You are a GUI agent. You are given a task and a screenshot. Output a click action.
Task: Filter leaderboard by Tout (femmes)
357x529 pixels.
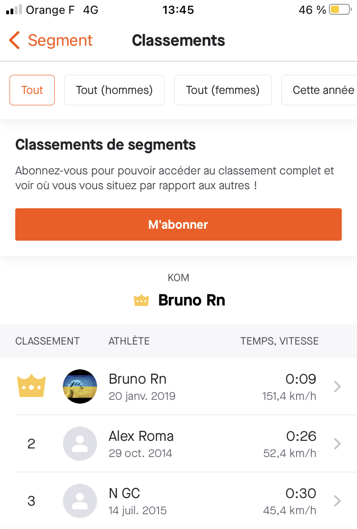coord(223,90)
